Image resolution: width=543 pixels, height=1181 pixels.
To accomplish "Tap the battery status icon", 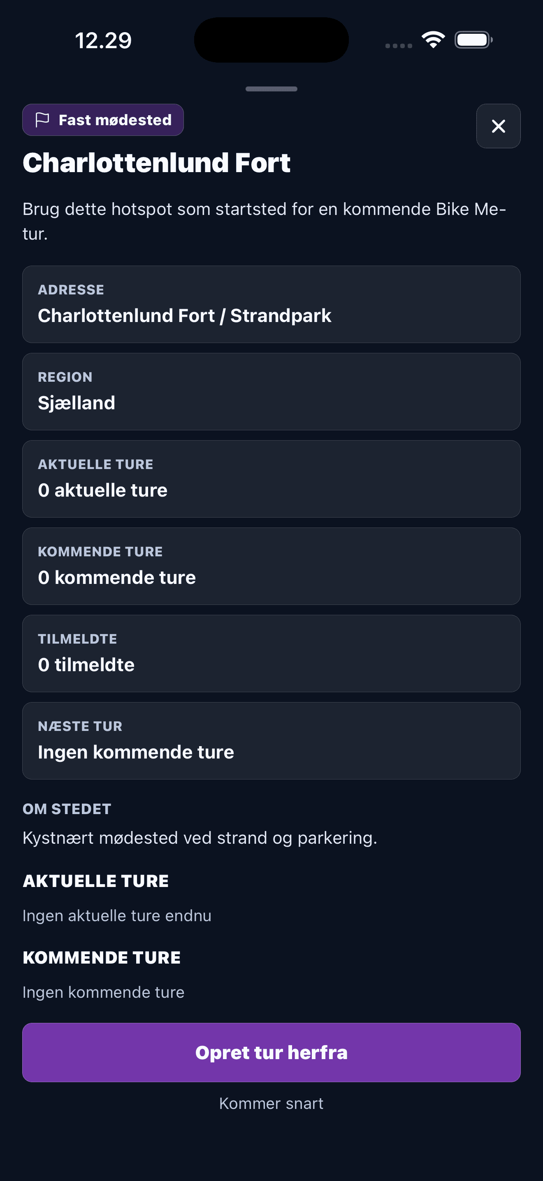I will (x=473, y=40).
